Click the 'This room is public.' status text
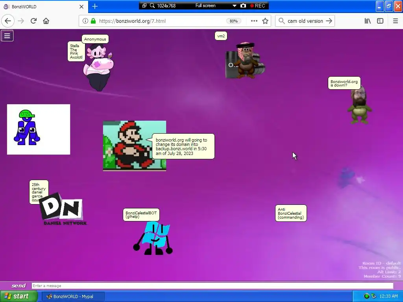Screen dimensions: 403x302 tap(380, 267)
